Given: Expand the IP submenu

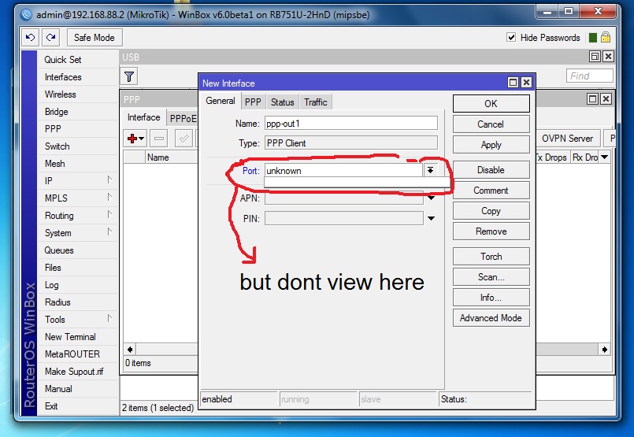Looking at the screenshot, I should click(109, 180).
